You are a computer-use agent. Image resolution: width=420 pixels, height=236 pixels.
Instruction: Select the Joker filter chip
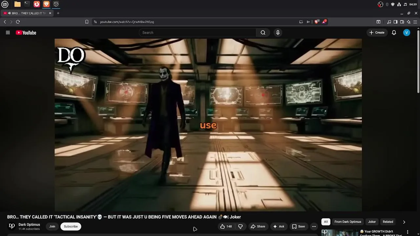(372, 222)
